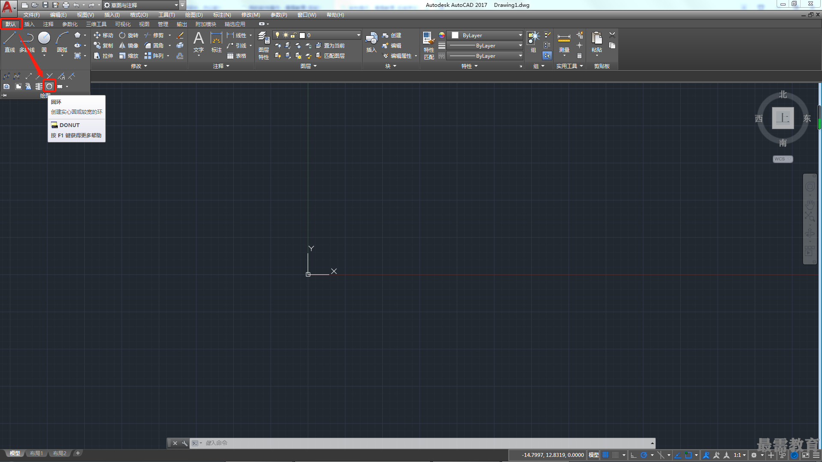822x462 pixels.
Task: Switch to the 插入 ribbon tab
Action: (29, 24)
